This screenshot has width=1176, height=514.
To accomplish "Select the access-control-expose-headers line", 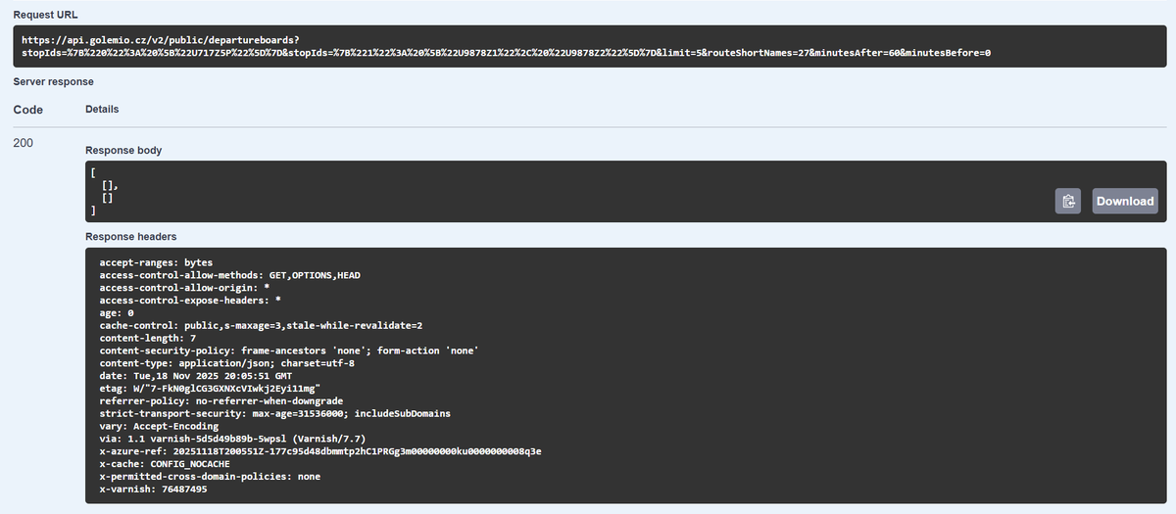I will pyautogui.click(x=191, y=301).
